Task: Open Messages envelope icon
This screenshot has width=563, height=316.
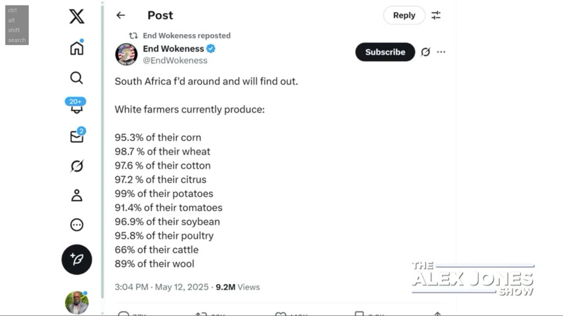Action: [x=77, y=137]
